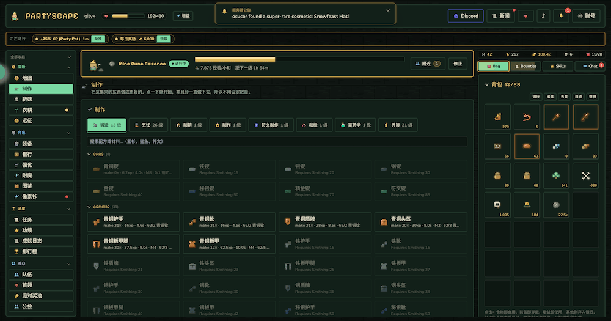This screenshot has height=321, width=611.
Task: Switch to the 祈祷 21 级 skill tab
Action: (x=398, y=125)
